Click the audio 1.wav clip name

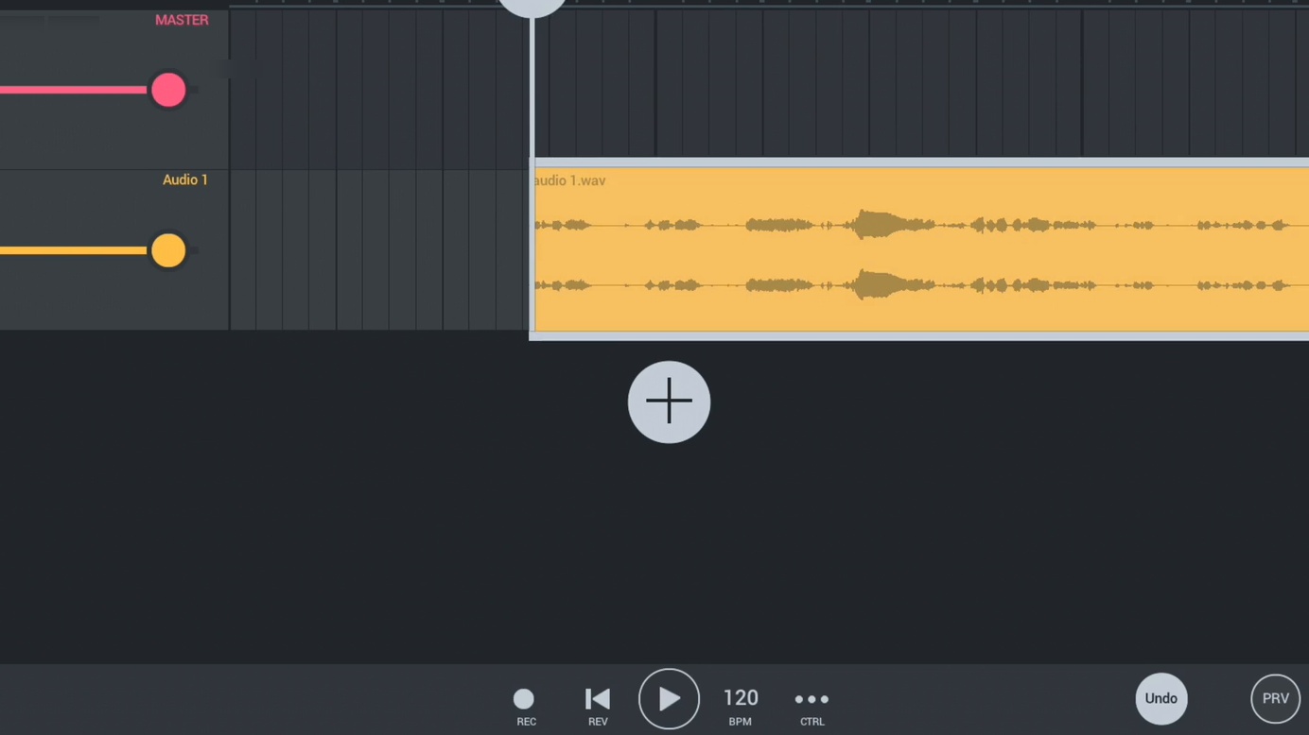pyautogui.click(x=570, y=180)
